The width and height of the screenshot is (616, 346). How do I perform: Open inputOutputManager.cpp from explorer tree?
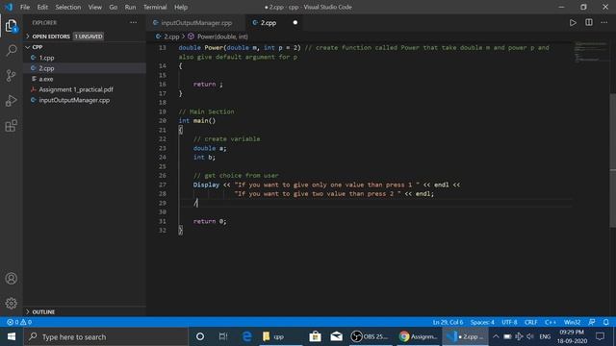point(85,100)
